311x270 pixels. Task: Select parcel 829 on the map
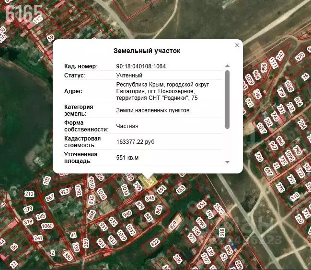click(x=173, y=225)
